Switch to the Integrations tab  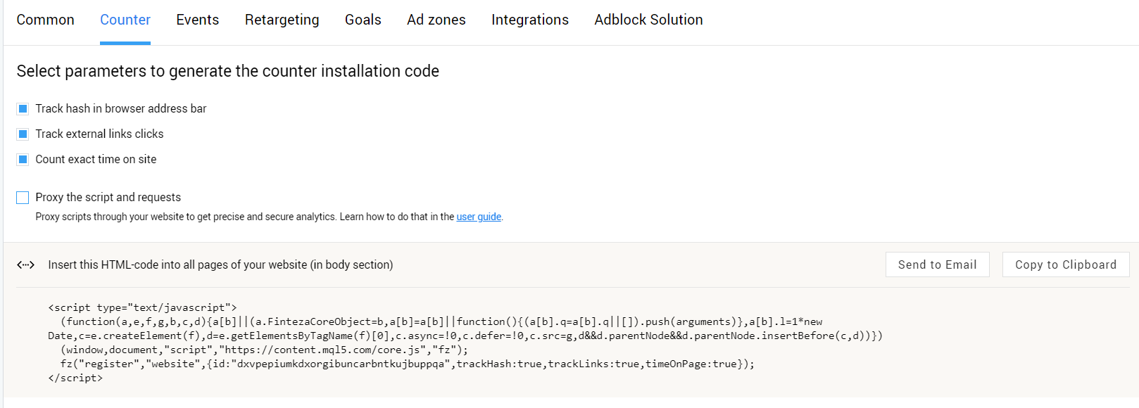(x=529, y=20)
